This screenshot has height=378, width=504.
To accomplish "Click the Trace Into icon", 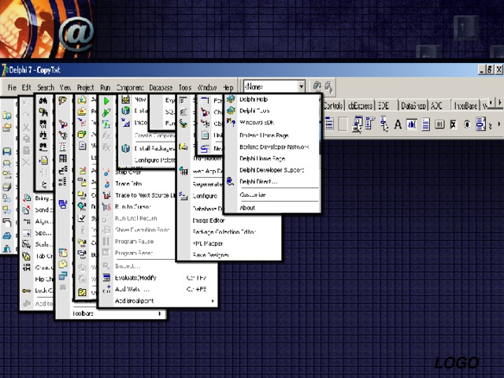I will (x=105, y=183).
